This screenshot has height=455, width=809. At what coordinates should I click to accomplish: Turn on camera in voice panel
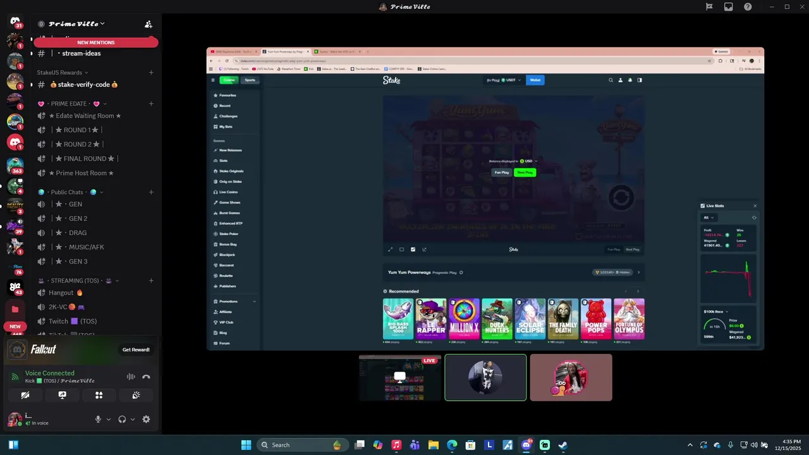25,395
